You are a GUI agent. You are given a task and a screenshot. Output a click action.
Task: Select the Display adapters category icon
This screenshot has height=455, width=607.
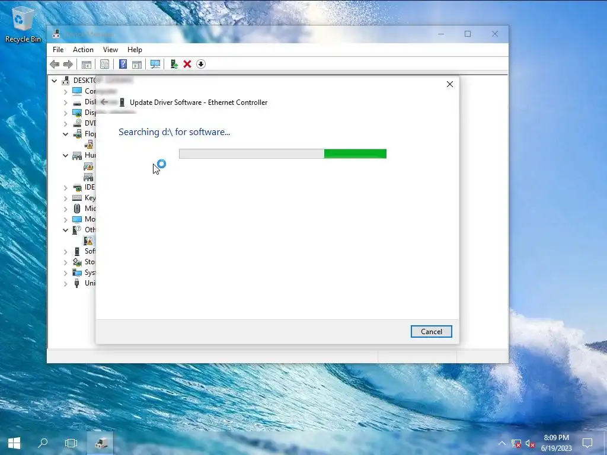click(x=77, y=113)
